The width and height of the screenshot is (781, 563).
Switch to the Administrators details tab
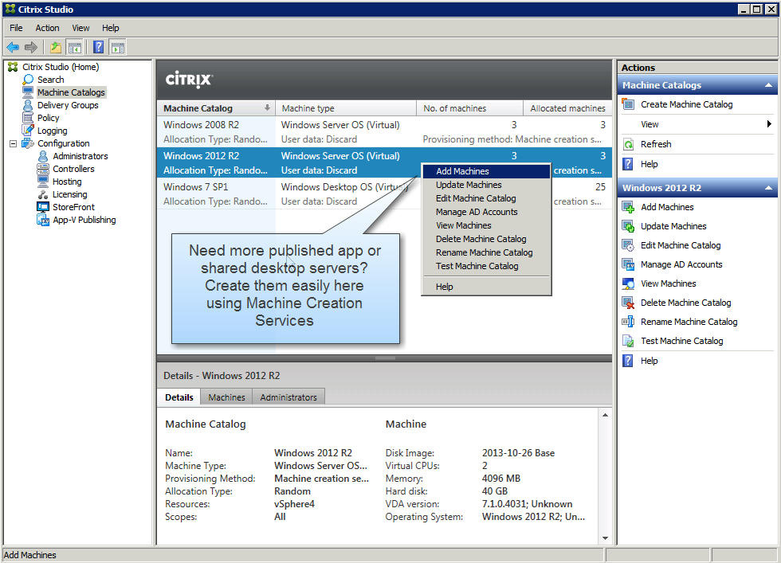pyautogui.click(x=288, y=397)
